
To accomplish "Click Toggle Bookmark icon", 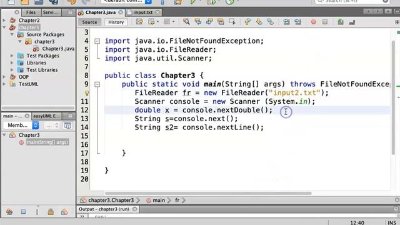I will 271,22.
